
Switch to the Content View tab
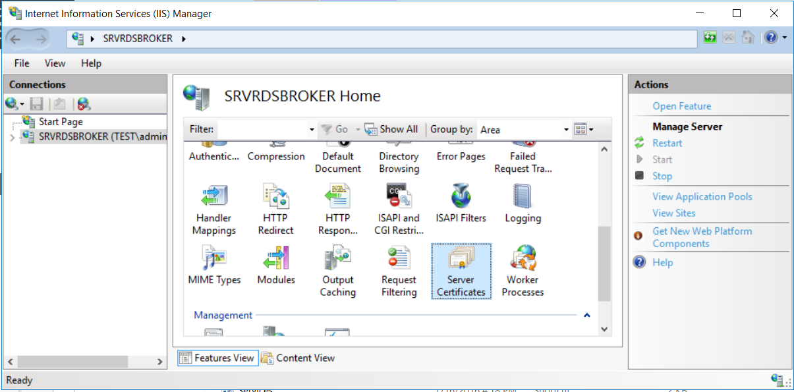298,358
